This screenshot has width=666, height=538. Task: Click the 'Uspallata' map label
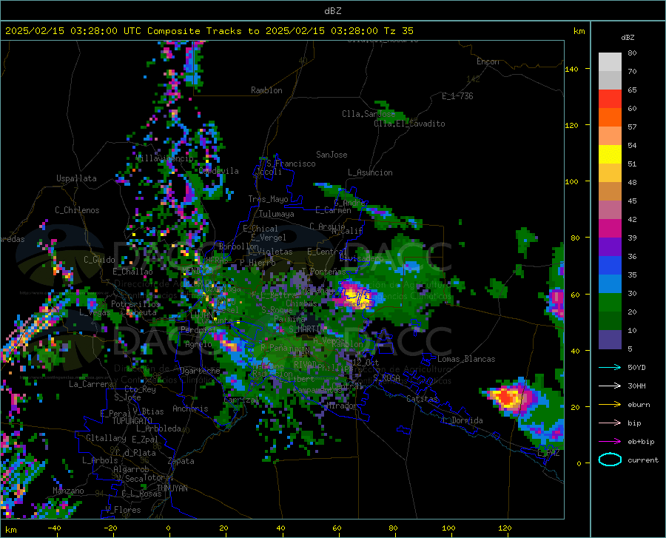pyautogui.click(x=76, y=178)
